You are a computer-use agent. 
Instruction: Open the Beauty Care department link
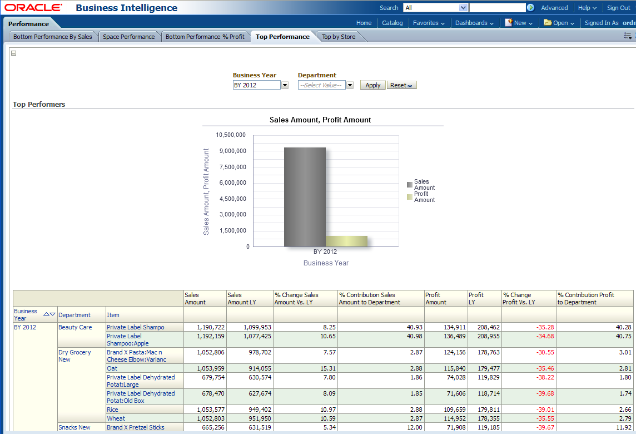click(x=75, y=327)
